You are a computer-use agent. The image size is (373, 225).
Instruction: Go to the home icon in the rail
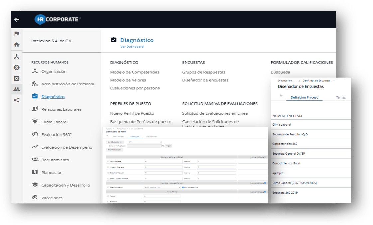(16, 45)
